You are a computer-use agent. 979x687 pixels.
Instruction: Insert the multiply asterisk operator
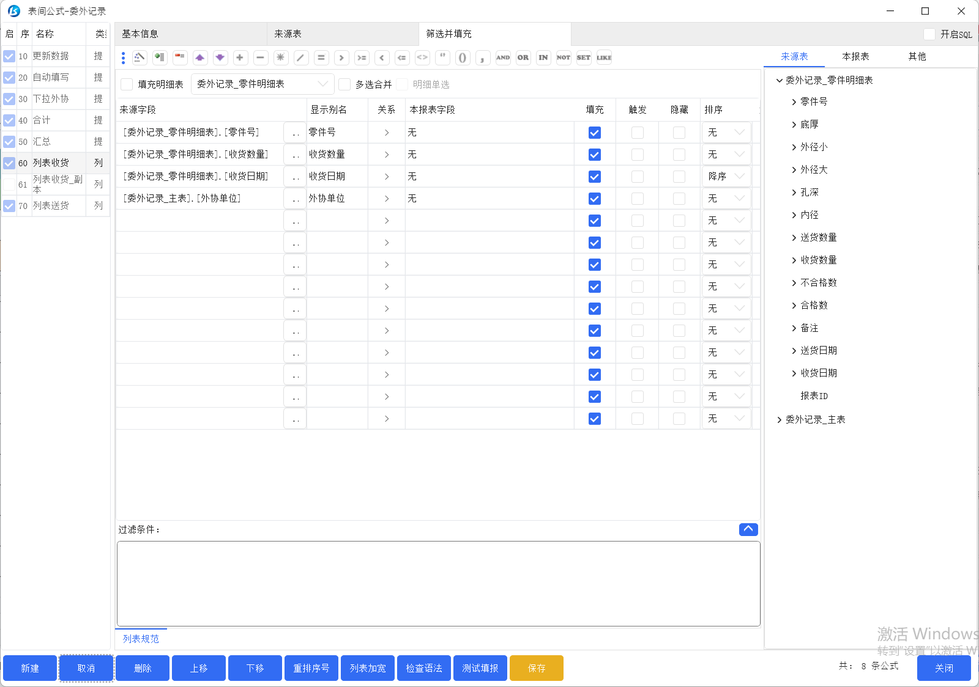280,57
